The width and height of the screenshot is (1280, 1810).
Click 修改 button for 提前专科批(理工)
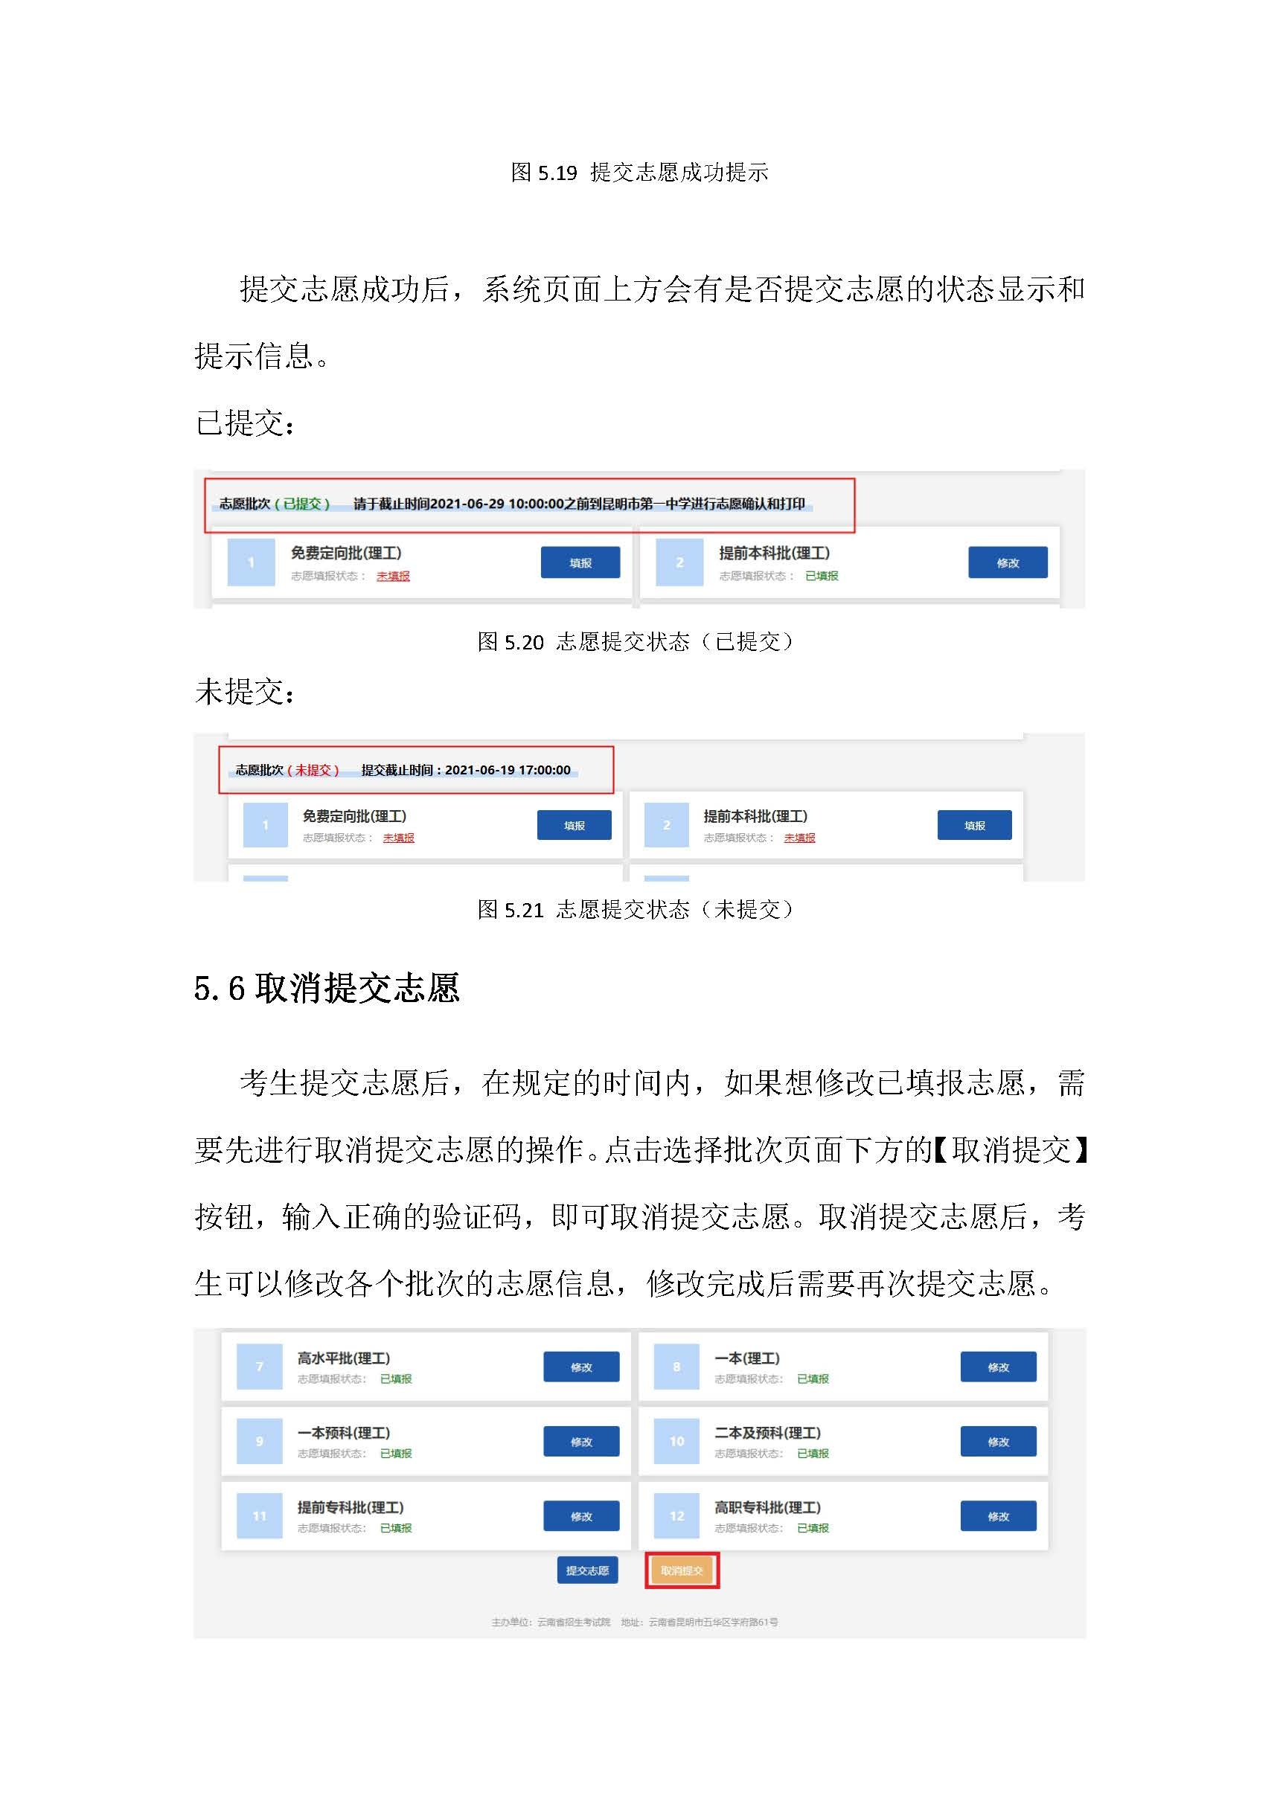(581, 1516)
